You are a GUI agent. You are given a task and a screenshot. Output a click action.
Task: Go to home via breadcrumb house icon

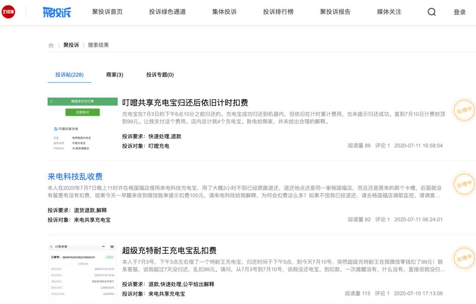coord(51,45)
